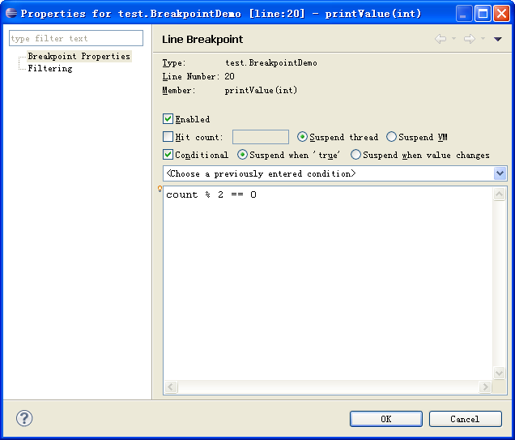
Task: Click the condition editor vertical scrollbar down arrow
Action: (x=500, y=373)
